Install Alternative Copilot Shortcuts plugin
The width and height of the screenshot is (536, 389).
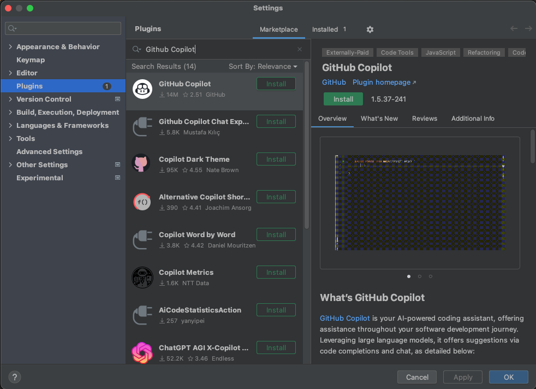(276, 197)
